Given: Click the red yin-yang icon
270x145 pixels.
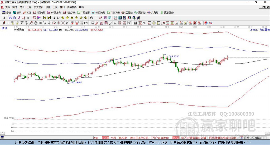Looking at the screenshot, I should pyautogui.click(x=206, y=23).
